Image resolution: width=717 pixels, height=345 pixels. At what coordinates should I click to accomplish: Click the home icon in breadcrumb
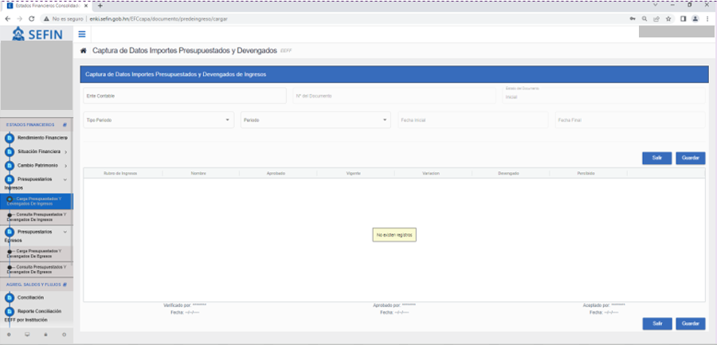(84, 50)
